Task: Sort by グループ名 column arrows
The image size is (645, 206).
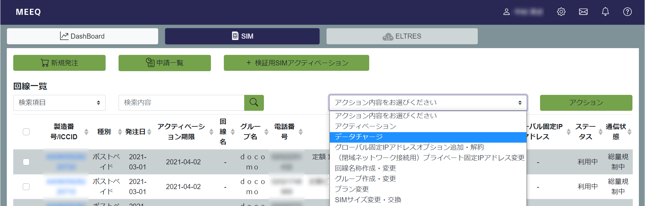Action: coord(266,132)
